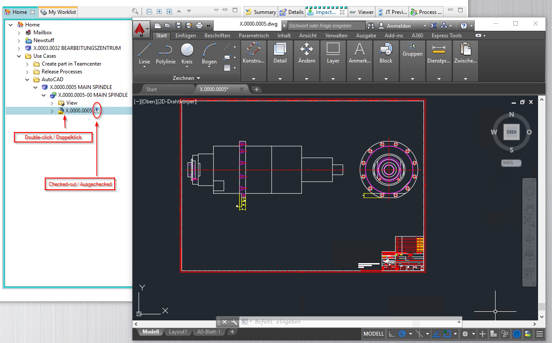
Task: Click the pan hand icon in navigation bar
Action: click(x=529, y=209)
